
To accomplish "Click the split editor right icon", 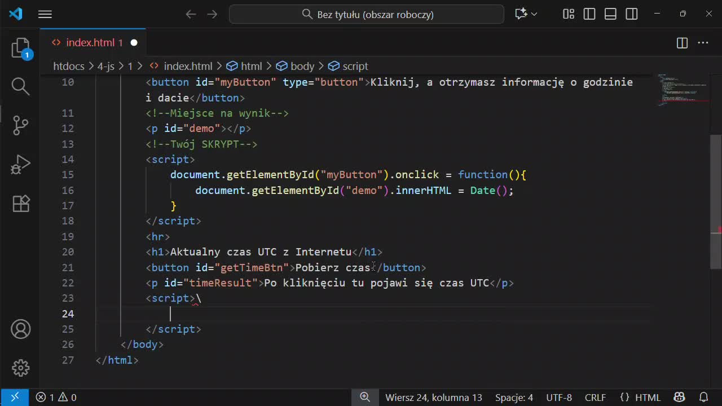I will (682, 43).
